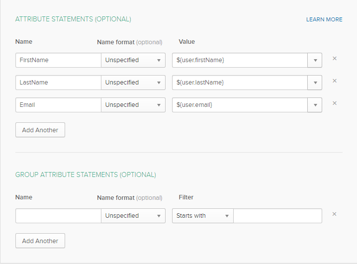The height and width of the screenshot is (264, 357).
Task: Expand value options for user.lastName
Action: click(x=315, y=83)
